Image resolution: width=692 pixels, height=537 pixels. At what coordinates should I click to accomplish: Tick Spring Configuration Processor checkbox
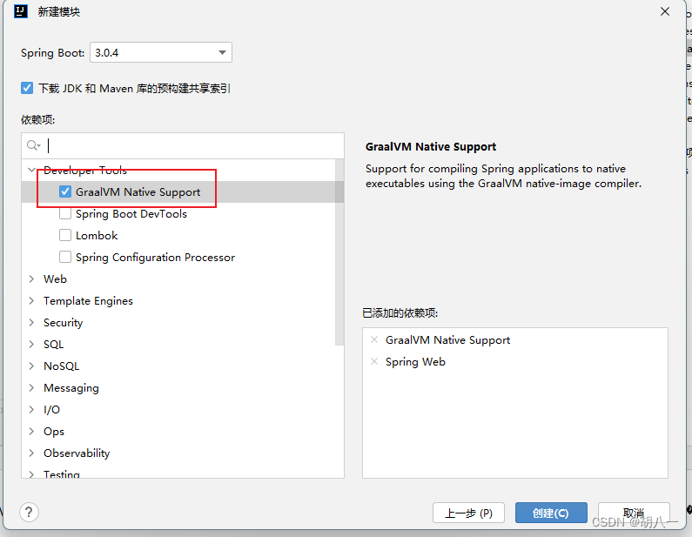pos(65,257)
